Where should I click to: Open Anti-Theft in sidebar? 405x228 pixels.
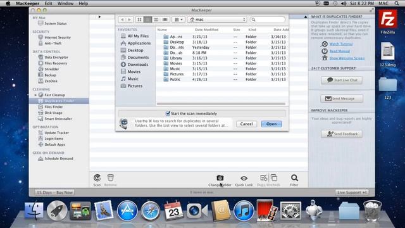[50, 43]
